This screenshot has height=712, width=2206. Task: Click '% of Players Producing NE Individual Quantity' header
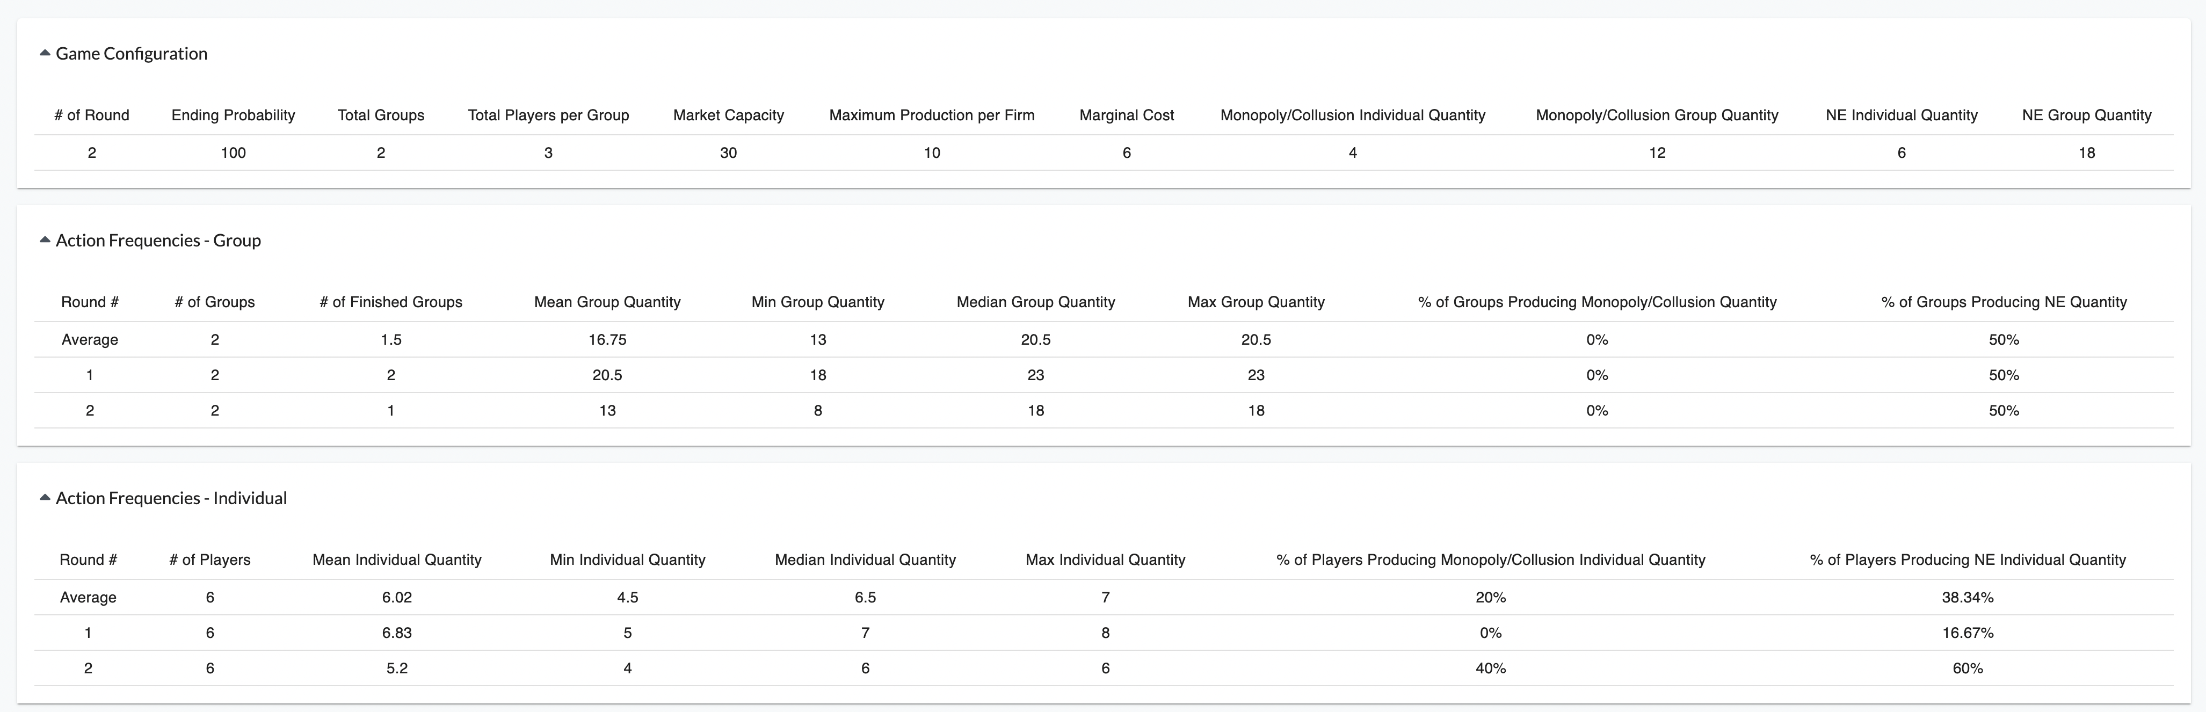[1968, 560]
